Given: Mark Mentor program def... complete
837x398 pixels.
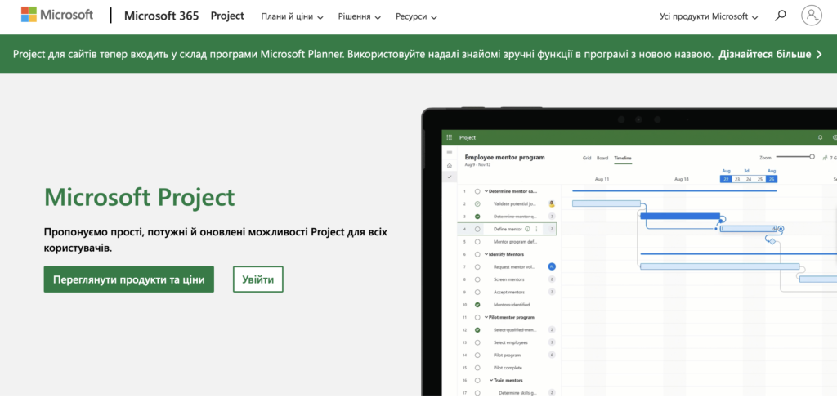Looking at the screenshot, I should click(x=477, y=242).
